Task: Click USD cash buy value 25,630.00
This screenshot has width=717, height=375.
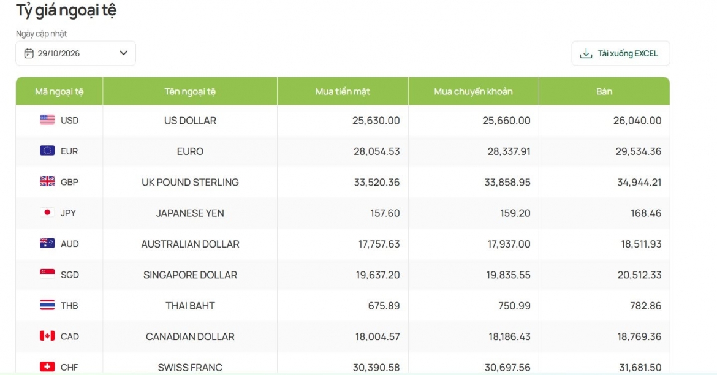Action: click(x=376, y=121)
